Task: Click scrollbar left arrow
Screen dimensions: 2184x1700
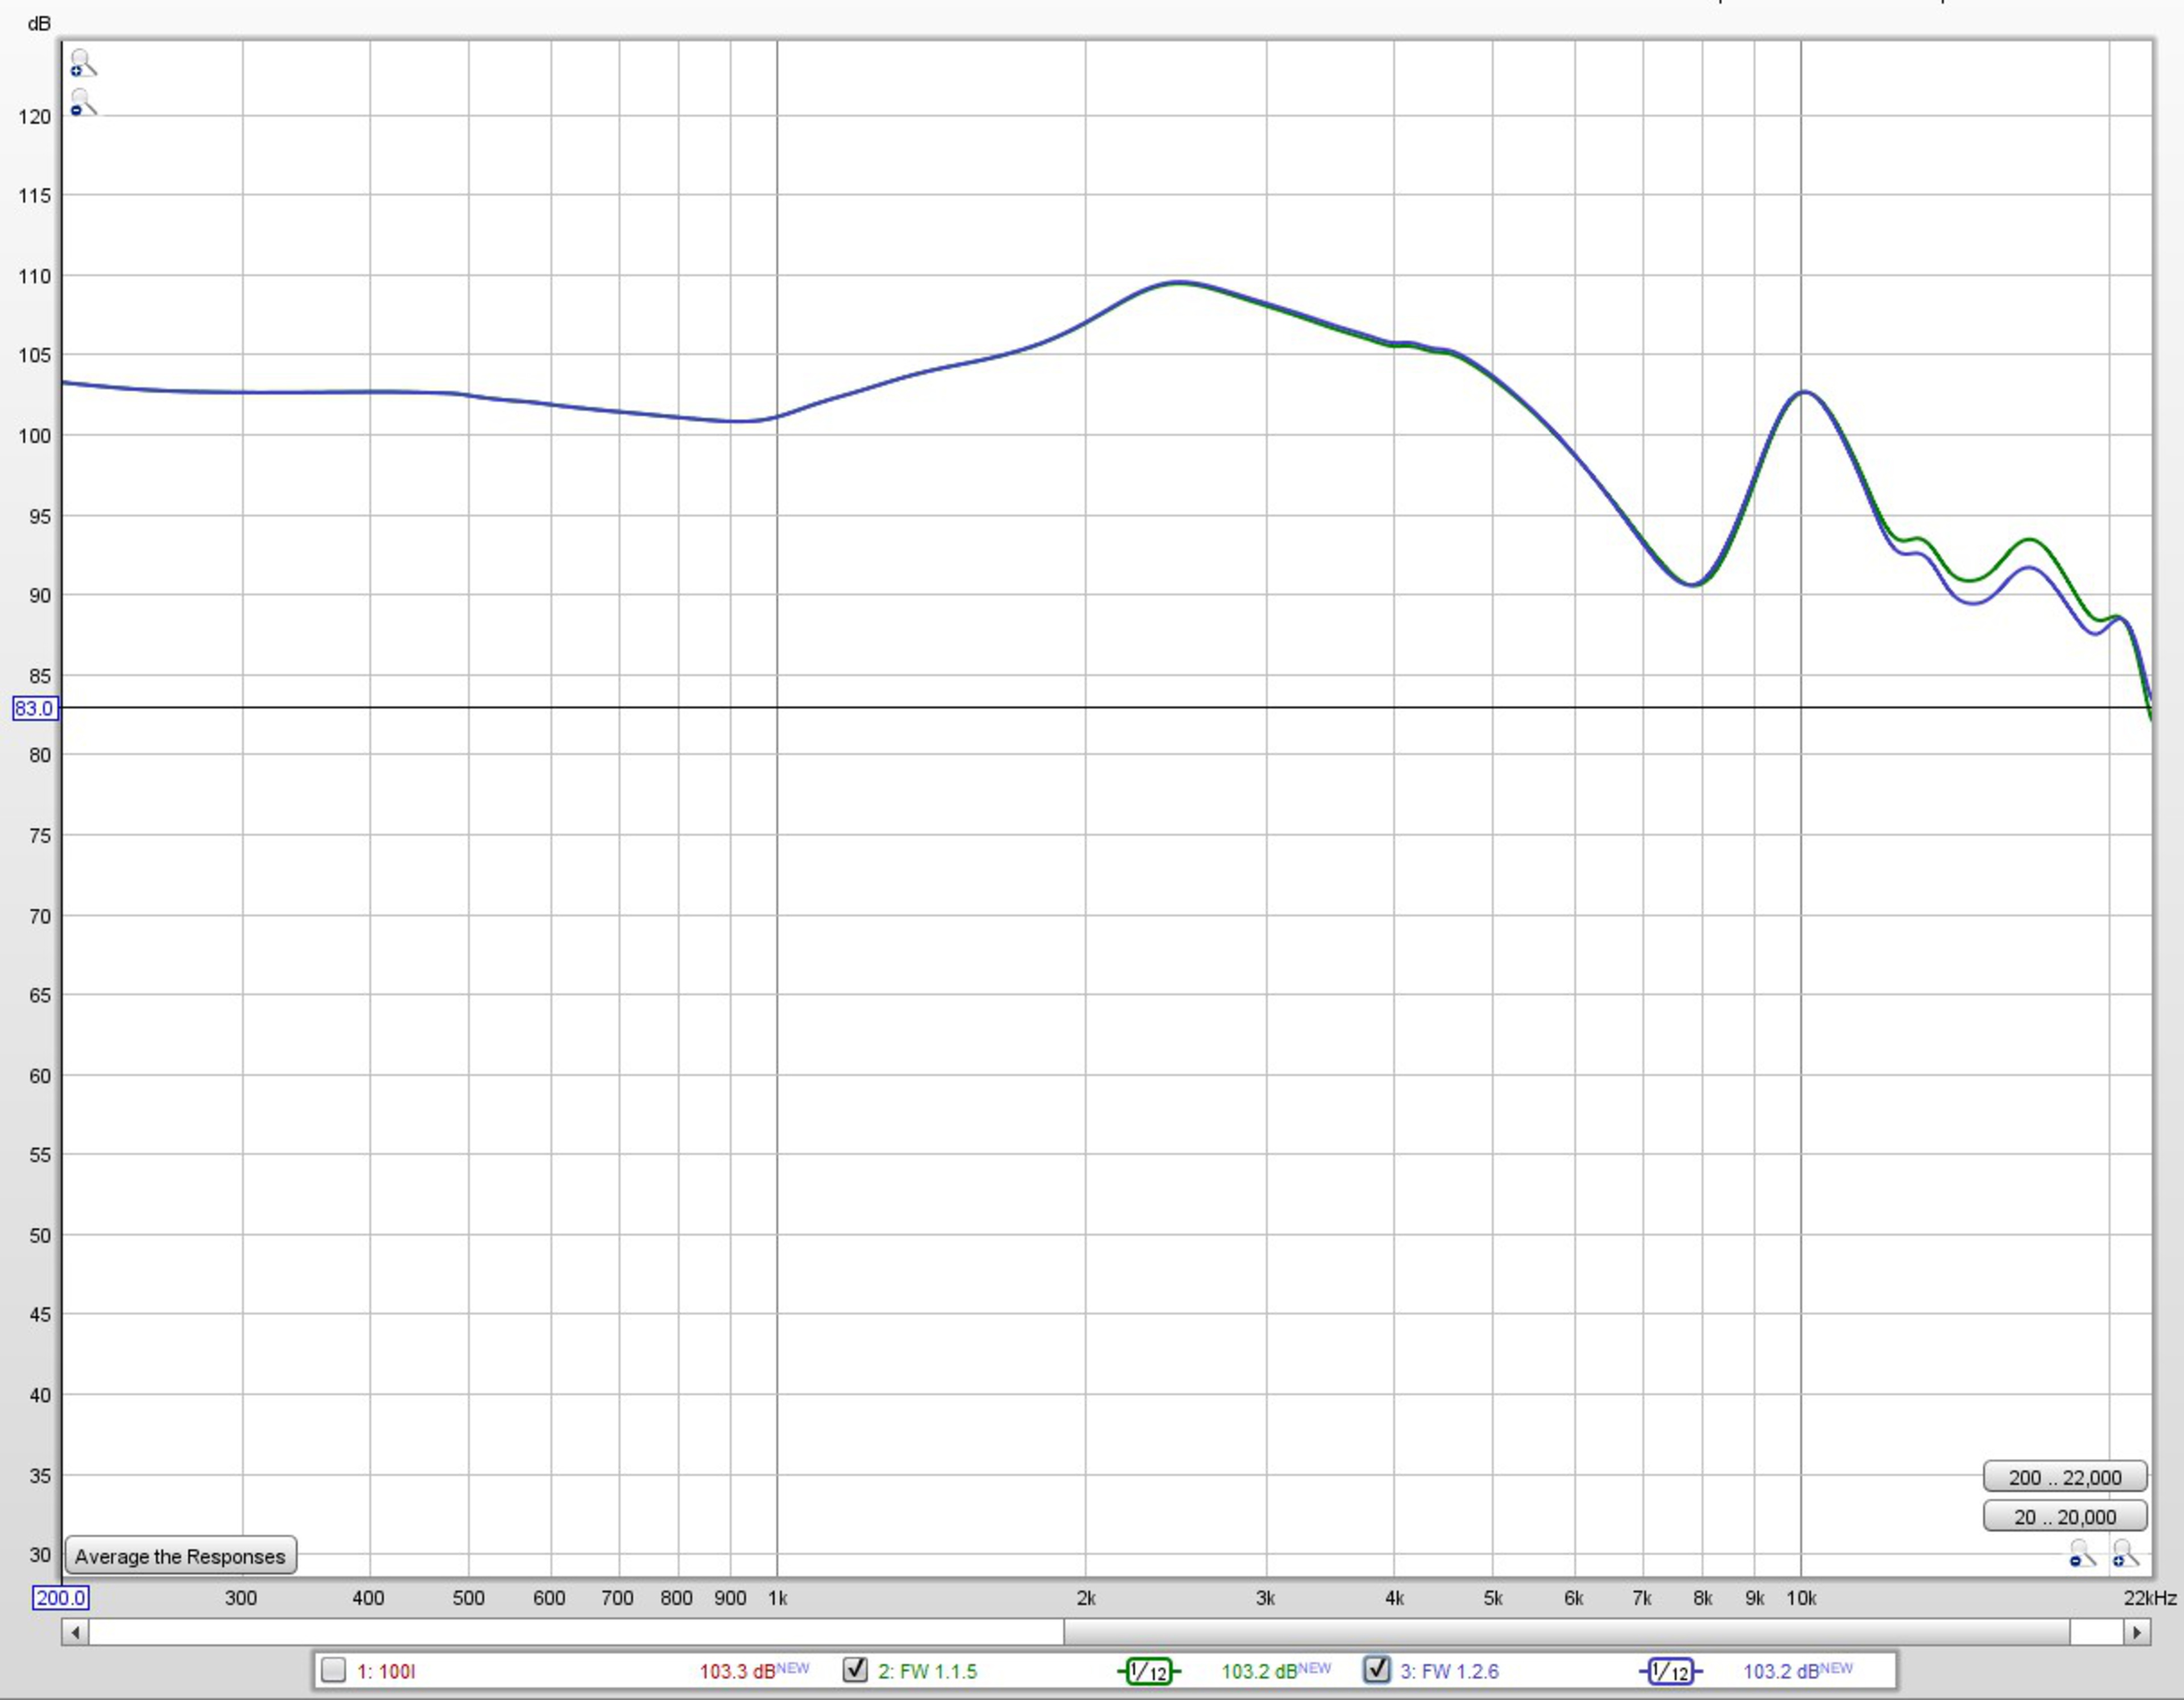Action: (x=75, y=1632)
